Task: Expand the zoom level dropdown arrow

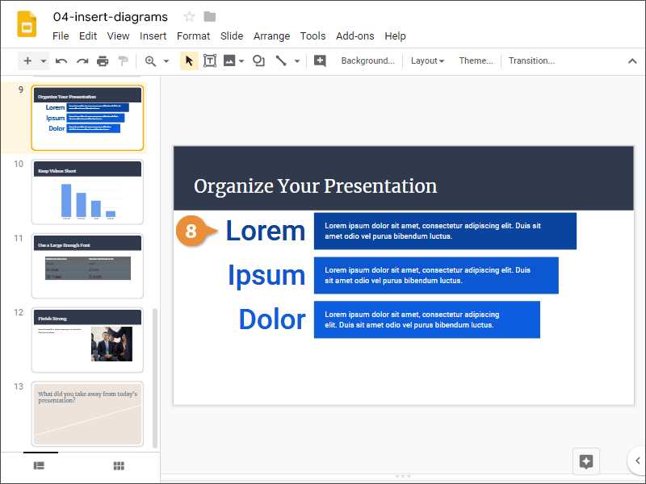Action: pos(166,61)
